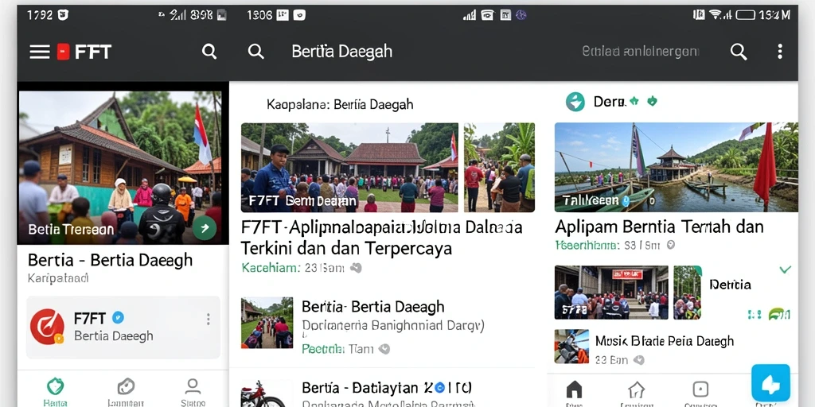This screenshot has height=407, width=815.
Task: Open three-dot options on the F7FT card
Action: [x=208, y=319]
